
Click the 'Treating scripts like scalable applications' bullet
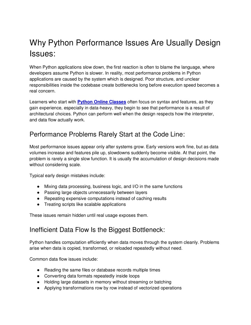[x=85, y=204]
